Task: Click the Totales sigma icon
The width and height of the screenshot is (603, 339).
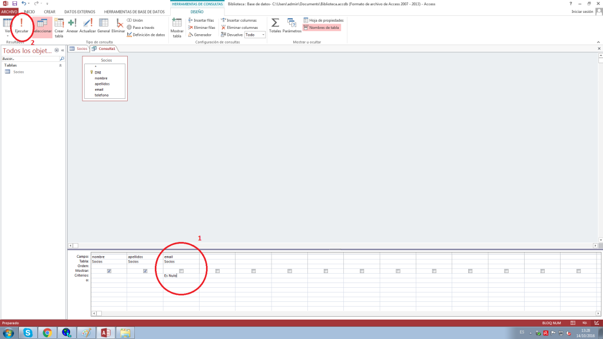Action: [275, 25]
